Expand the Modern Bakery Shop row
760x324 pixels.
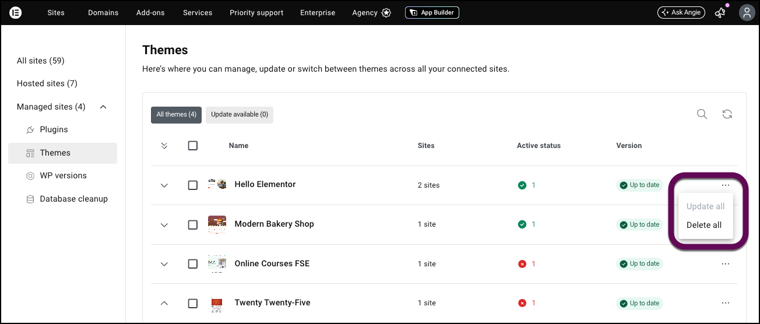[164, 225]
